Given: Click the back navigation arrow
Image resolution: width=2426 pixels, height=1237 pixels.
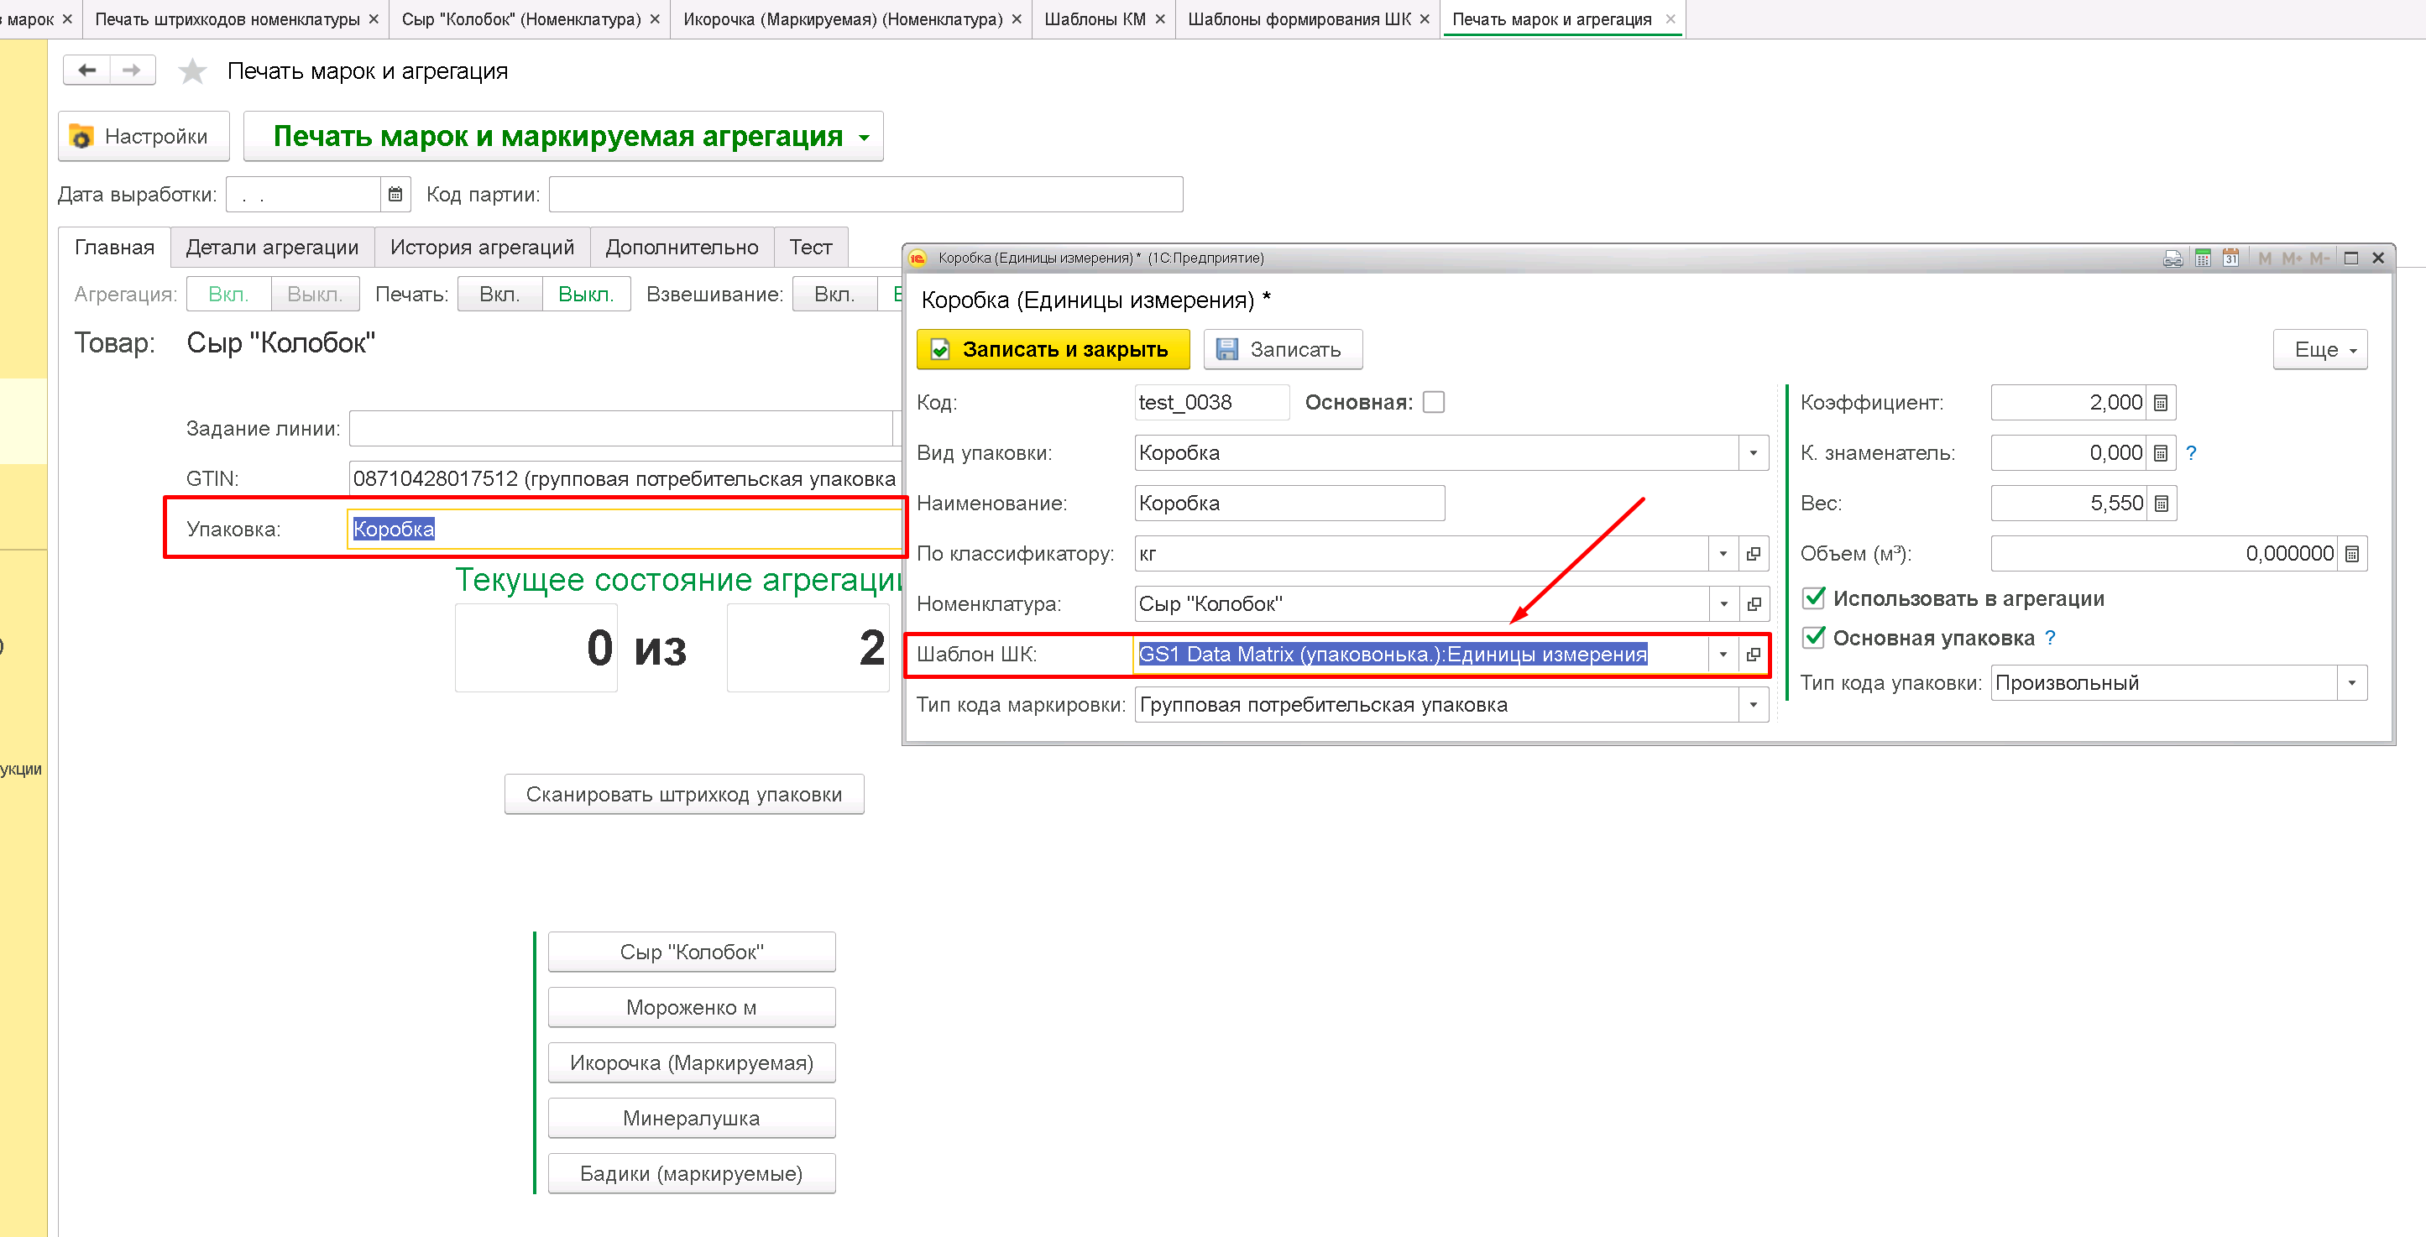Looking at the screenshot, I should [86, 70].
